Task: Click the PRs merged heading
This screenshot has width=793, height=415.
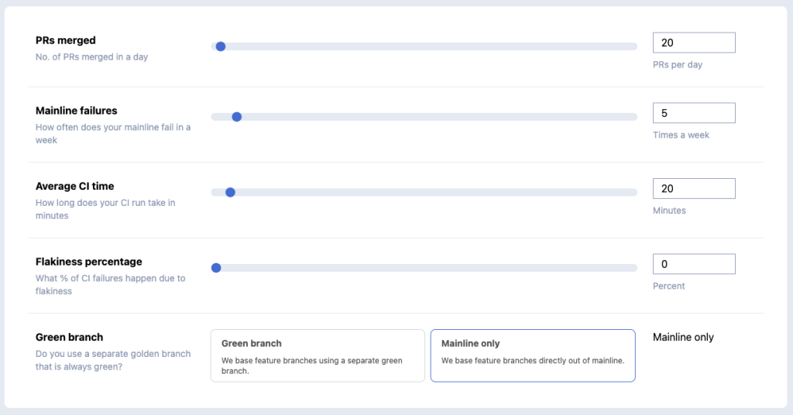Action: coord(66,40)
